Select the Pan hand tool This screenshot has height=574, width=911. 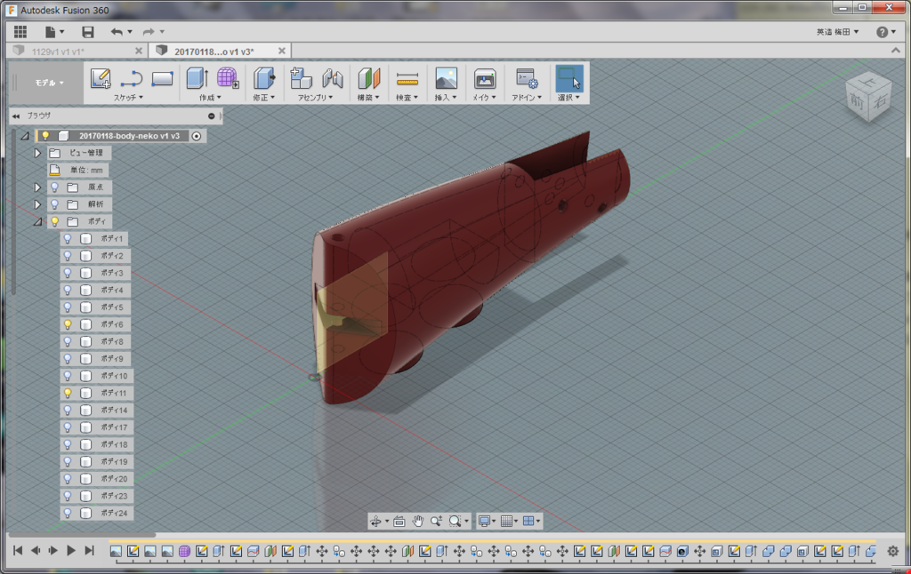[418, 522]
